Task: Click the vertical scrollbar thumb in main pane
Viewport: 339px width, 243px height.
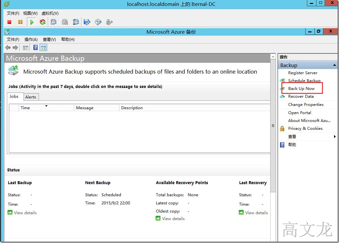Action: coord(273,126)
